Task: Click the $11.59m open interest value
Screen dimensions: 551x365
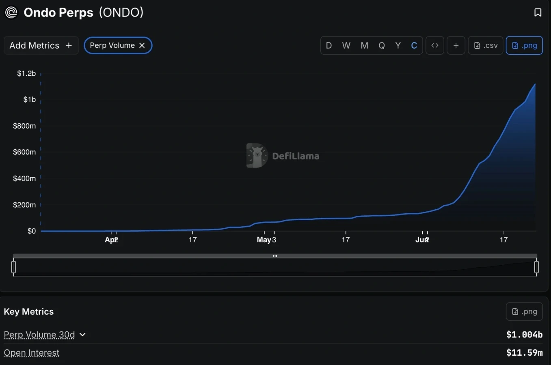Action: 524,353
